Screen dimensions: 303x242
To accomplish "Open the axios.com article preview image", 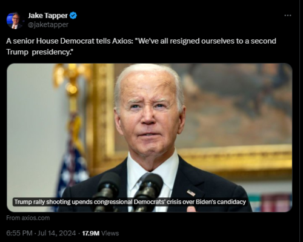I will 150,138.
